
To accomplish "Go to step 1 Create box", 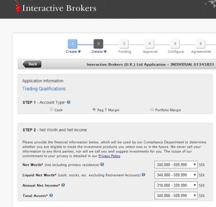I will click(x=73, y=44).
